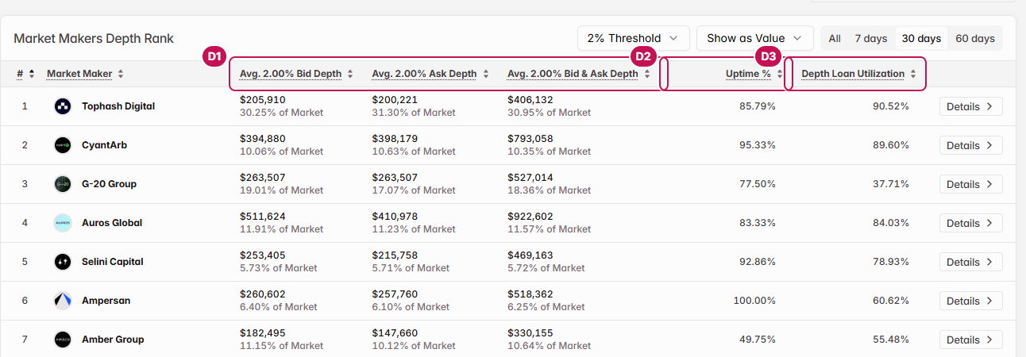Click the G-20 Group name
The width and height of the screenshot is (1026, 357).
tap(110, 184)
